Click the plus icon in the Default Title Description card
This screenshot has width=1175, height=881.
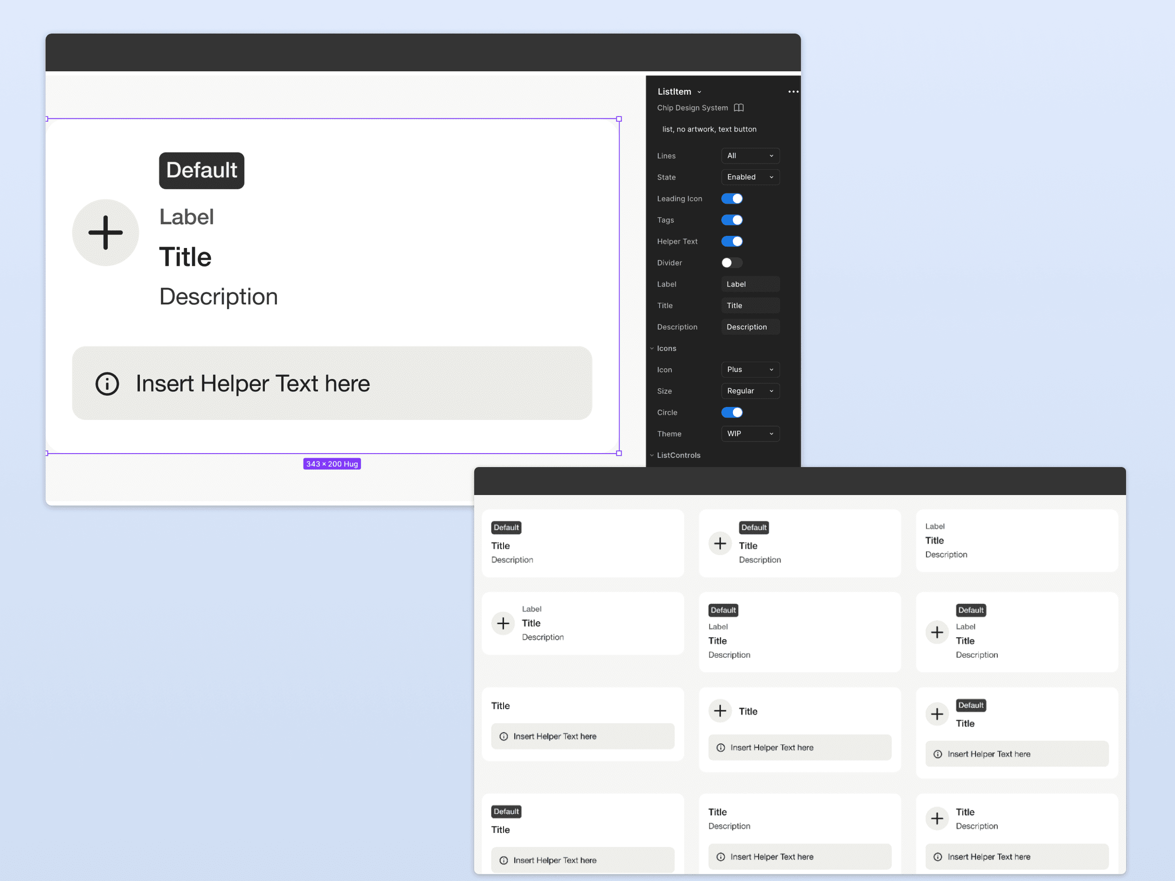(720, 543)
